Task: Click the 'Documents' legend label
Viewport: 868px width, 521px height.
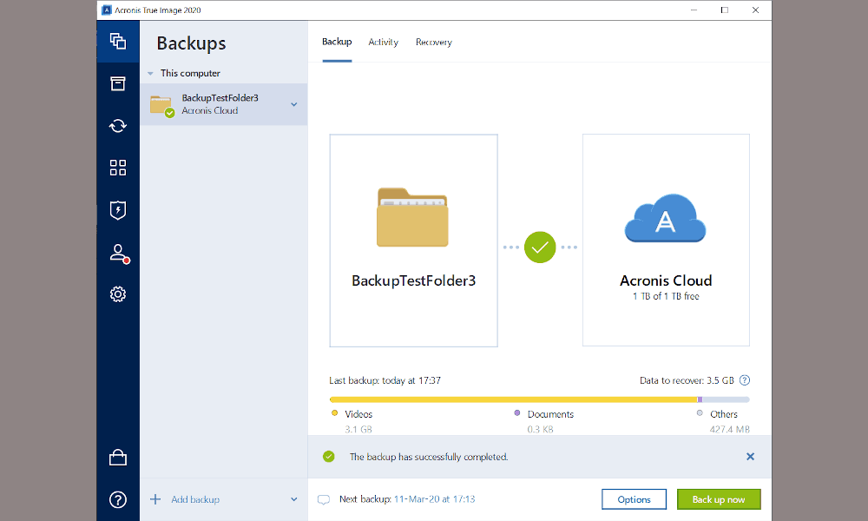Action: tap(551, 414)
